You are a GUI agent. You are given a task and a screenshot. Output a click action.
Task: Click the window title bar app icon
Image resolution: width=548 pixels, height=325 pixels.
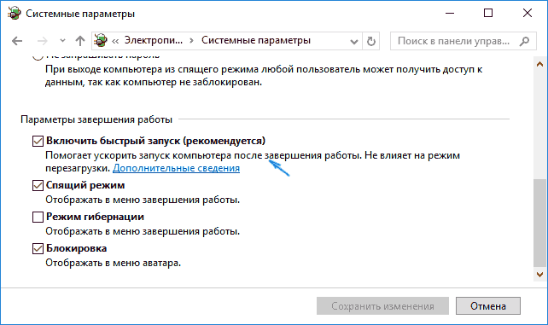click(x=14, y=14)
